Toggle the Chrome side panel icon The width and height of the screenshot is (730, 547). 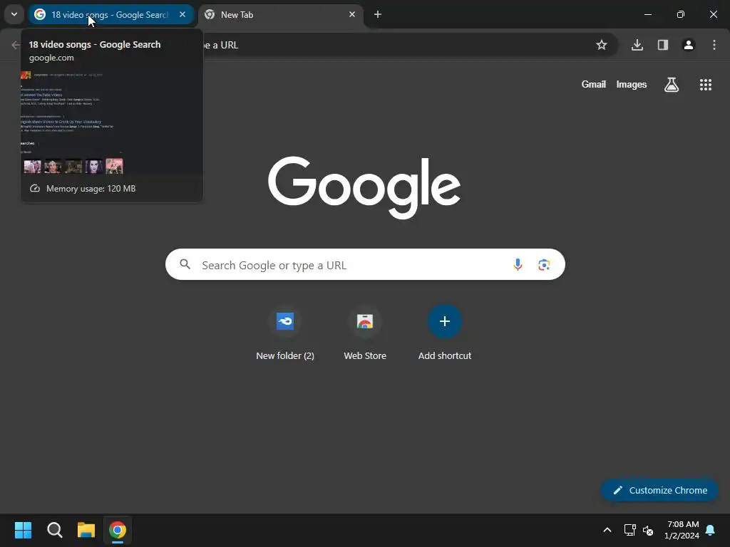(x=663, y=45)
